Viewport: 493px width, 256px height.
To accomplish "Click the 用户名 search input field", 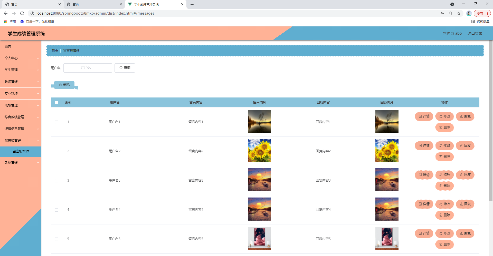I will 88,68.
